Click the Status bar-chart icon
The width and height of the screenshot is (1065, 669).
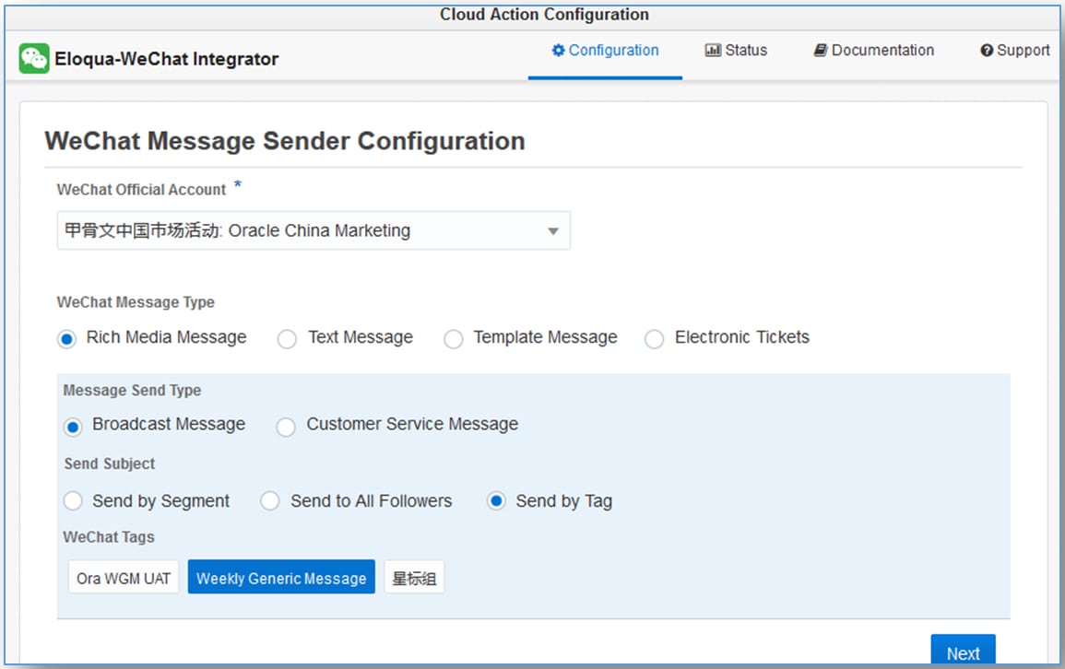713,51
